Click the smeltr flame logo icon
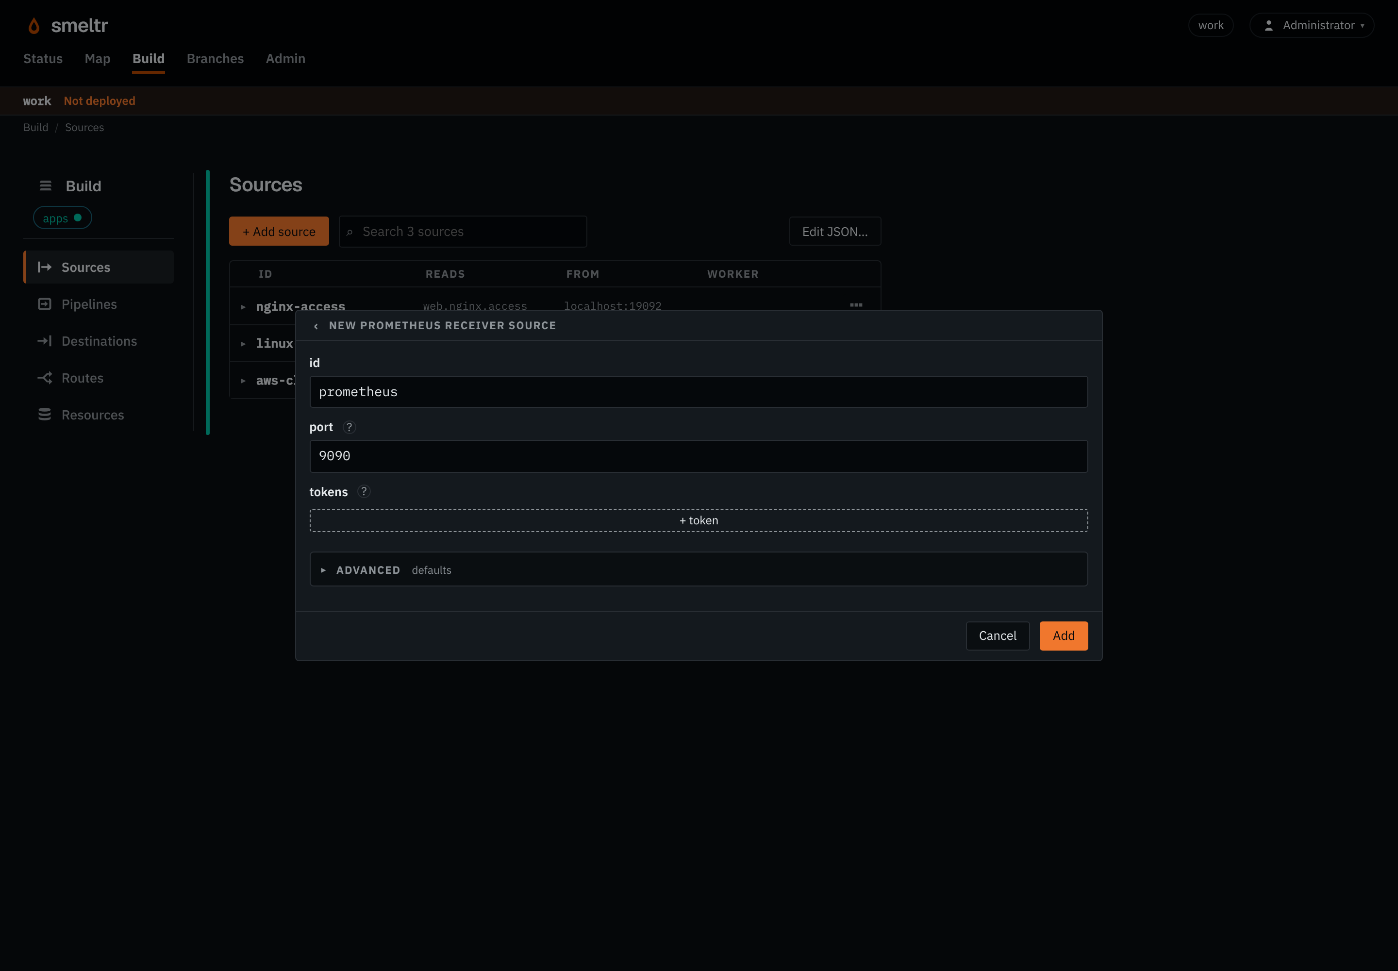This screenshot has height=971, width=1398. [x=34, y=26]
